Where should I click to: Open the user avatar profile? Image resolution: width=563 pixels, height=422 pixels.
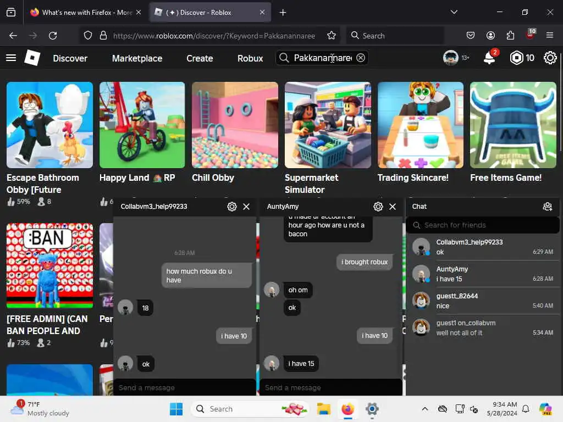[451, 57]
